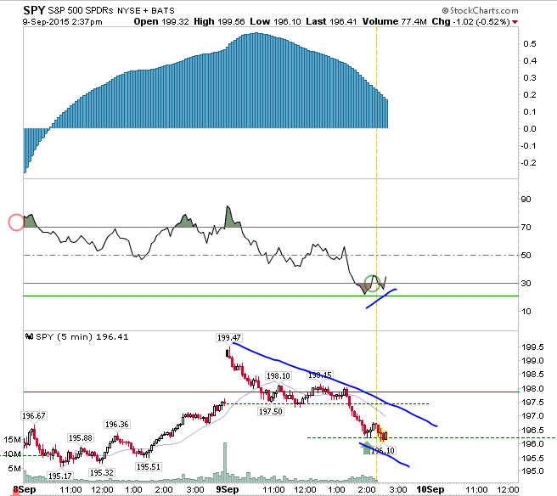The height and width of the screenshot is (496, 557).
Task: Click the red down-triangle beside Chg value
Action: pyautogui.click(x=515, y=22)
